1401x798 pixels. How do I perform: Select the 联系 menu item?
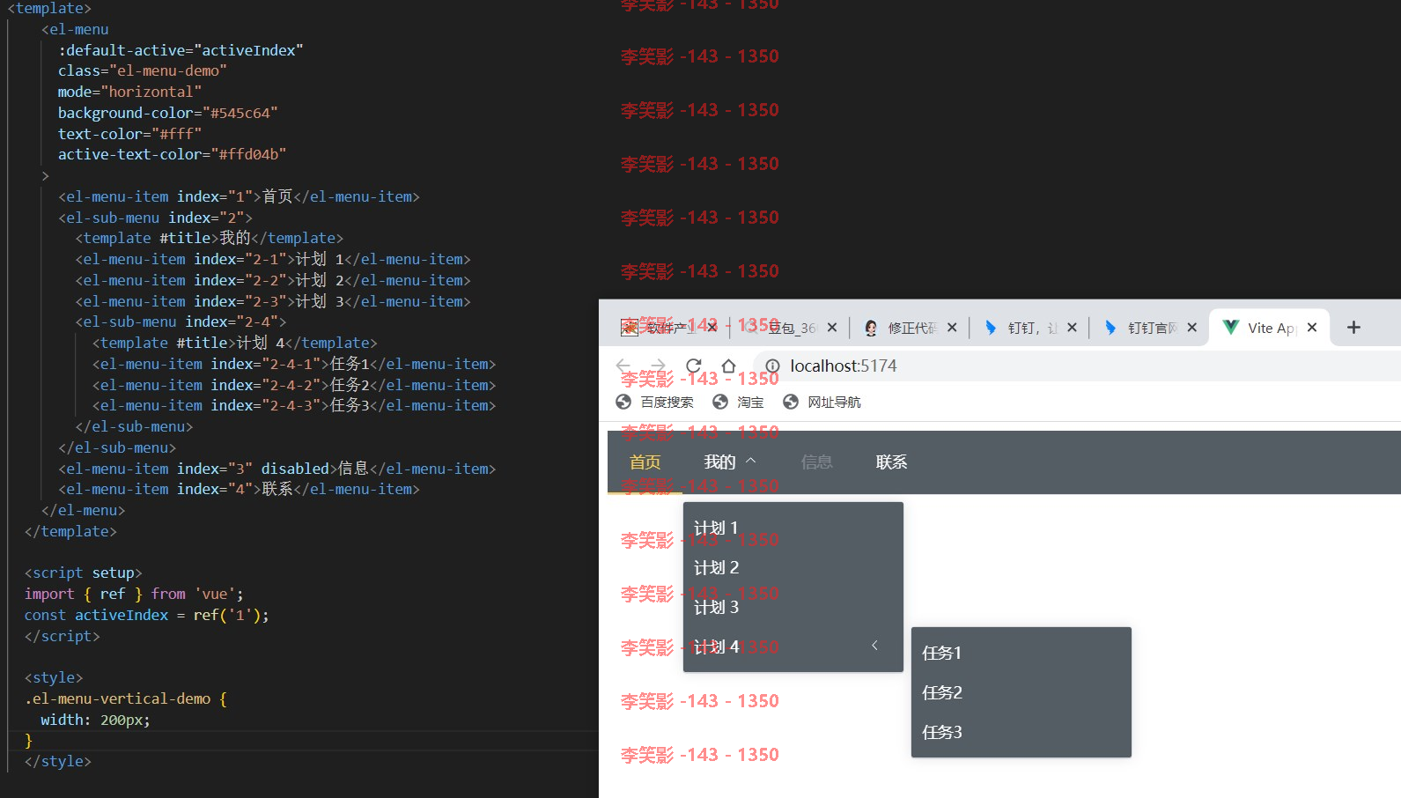[x=891, y=462]
